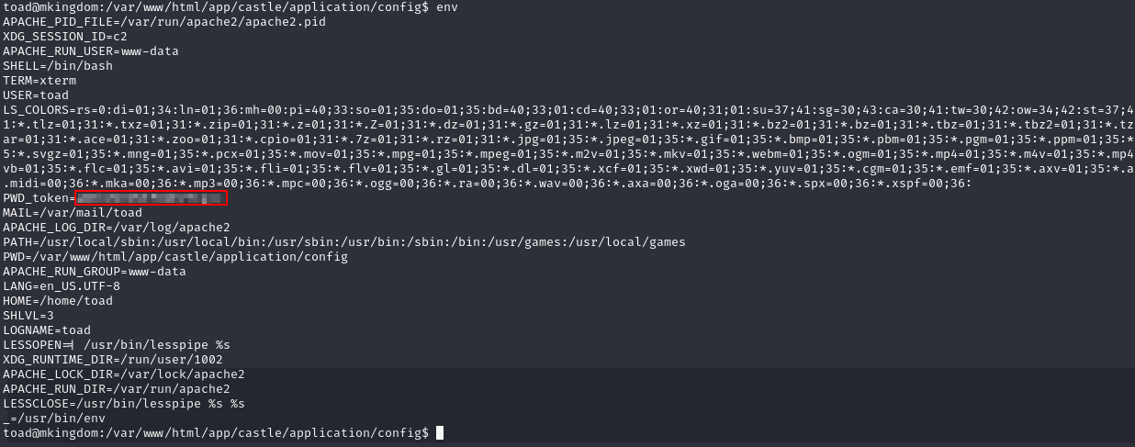Viewport: 1135px width, 447px height.
Task: Click the LESSCLOSE=/usr/bin/lesspipe line
Action: pyautogui.click(x=124, y=404)
